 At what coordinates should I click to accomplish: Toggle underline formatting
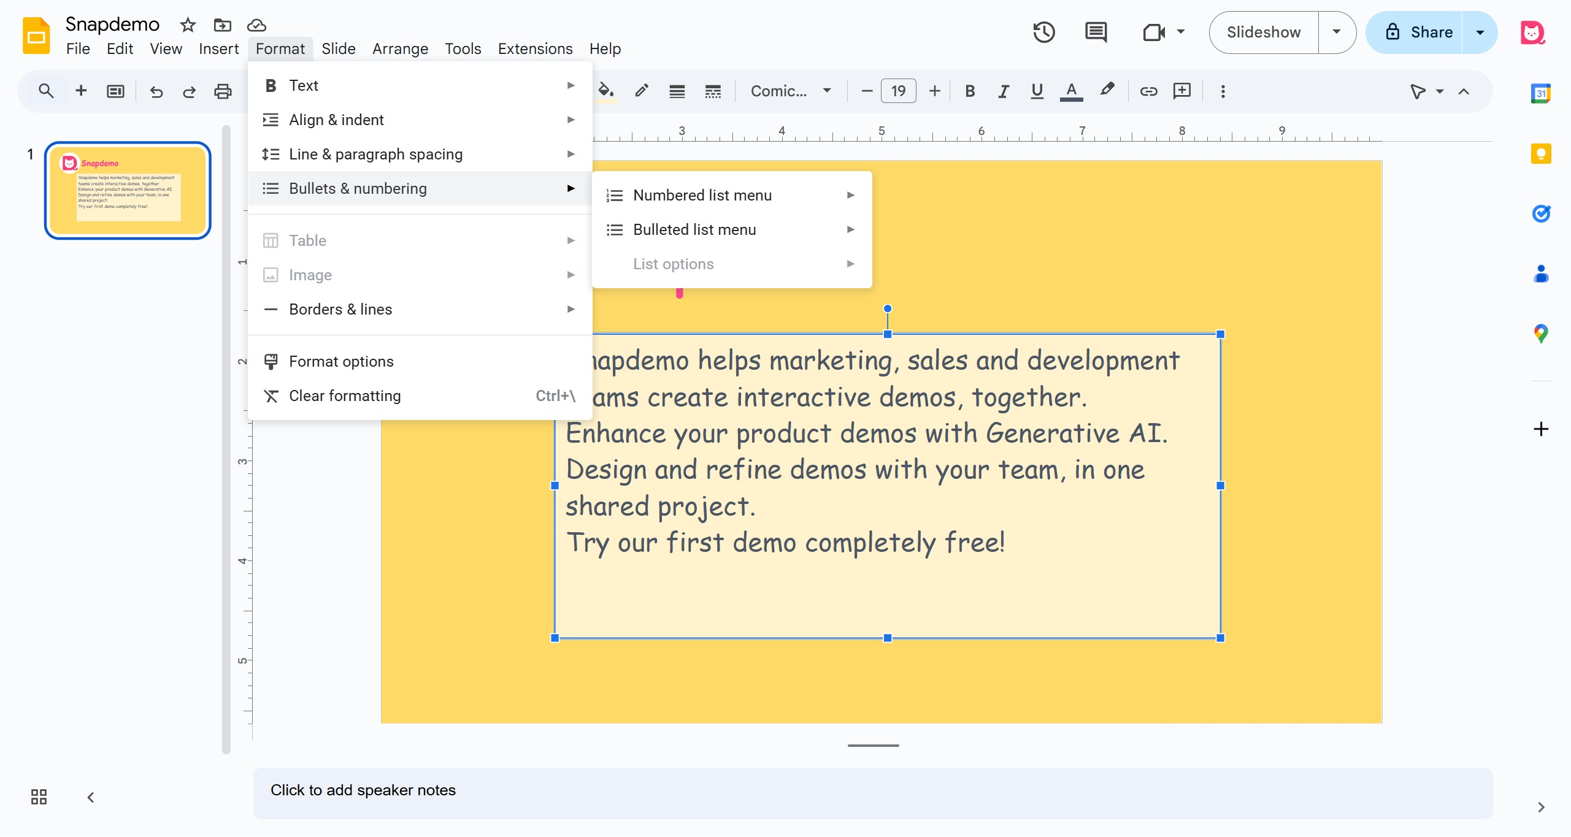coord(1037,91)
